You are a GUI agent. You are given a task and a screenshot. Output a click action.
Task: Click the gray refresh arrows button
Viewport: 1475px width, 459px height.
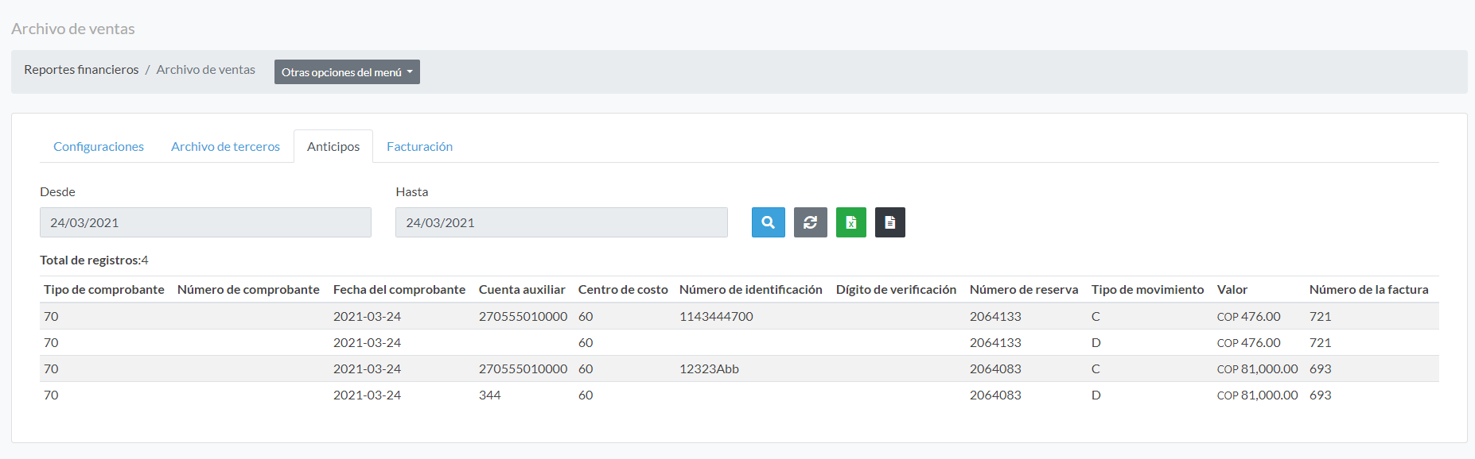click(x=810, y=222)
